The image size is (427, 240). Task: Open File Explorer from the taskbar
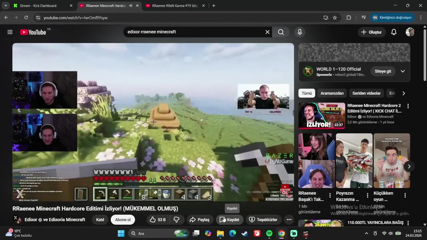click(220, 233)
